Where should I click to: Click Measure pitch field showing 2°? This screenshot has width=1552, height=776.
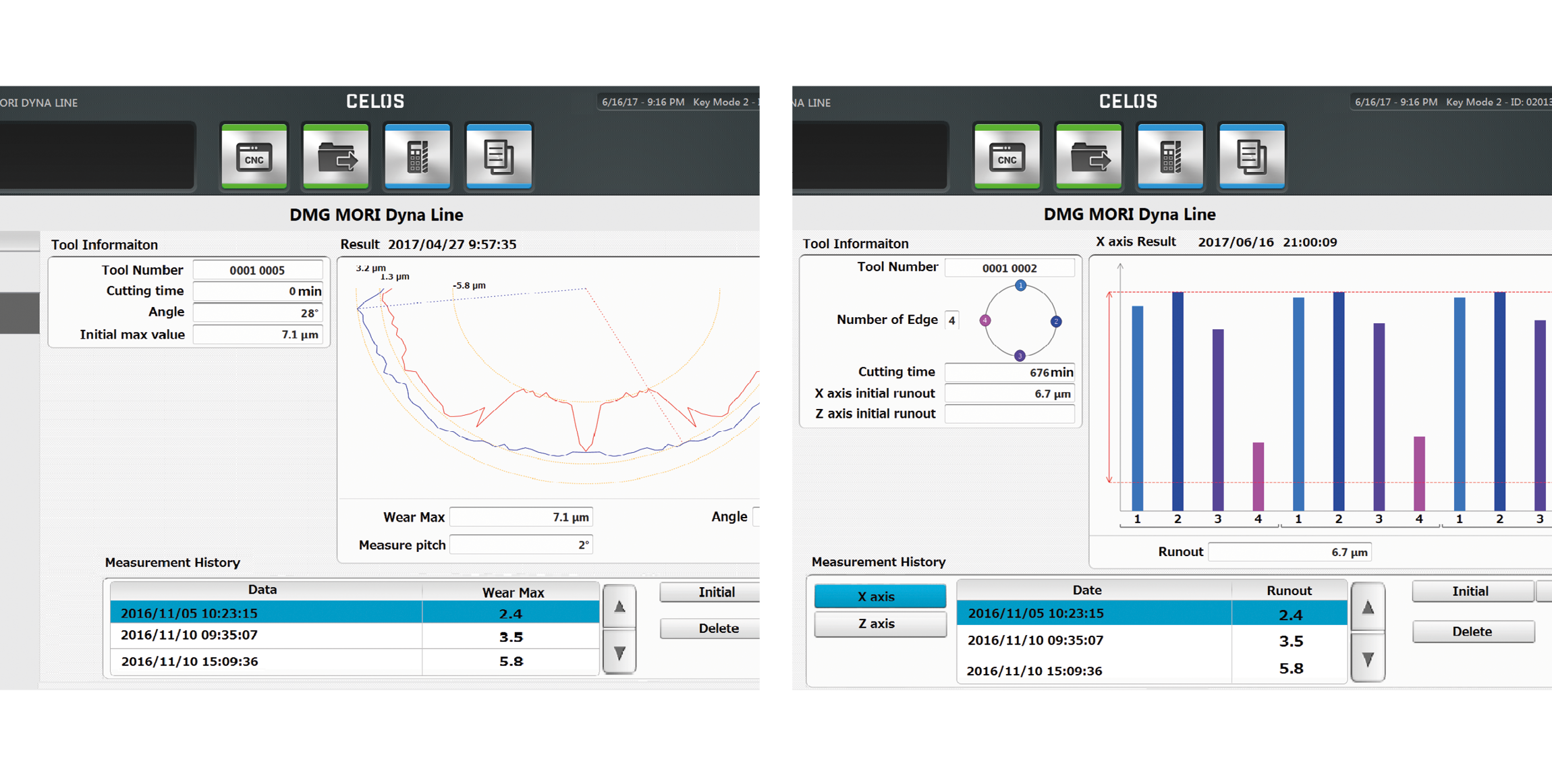click(x=521, y=545)
